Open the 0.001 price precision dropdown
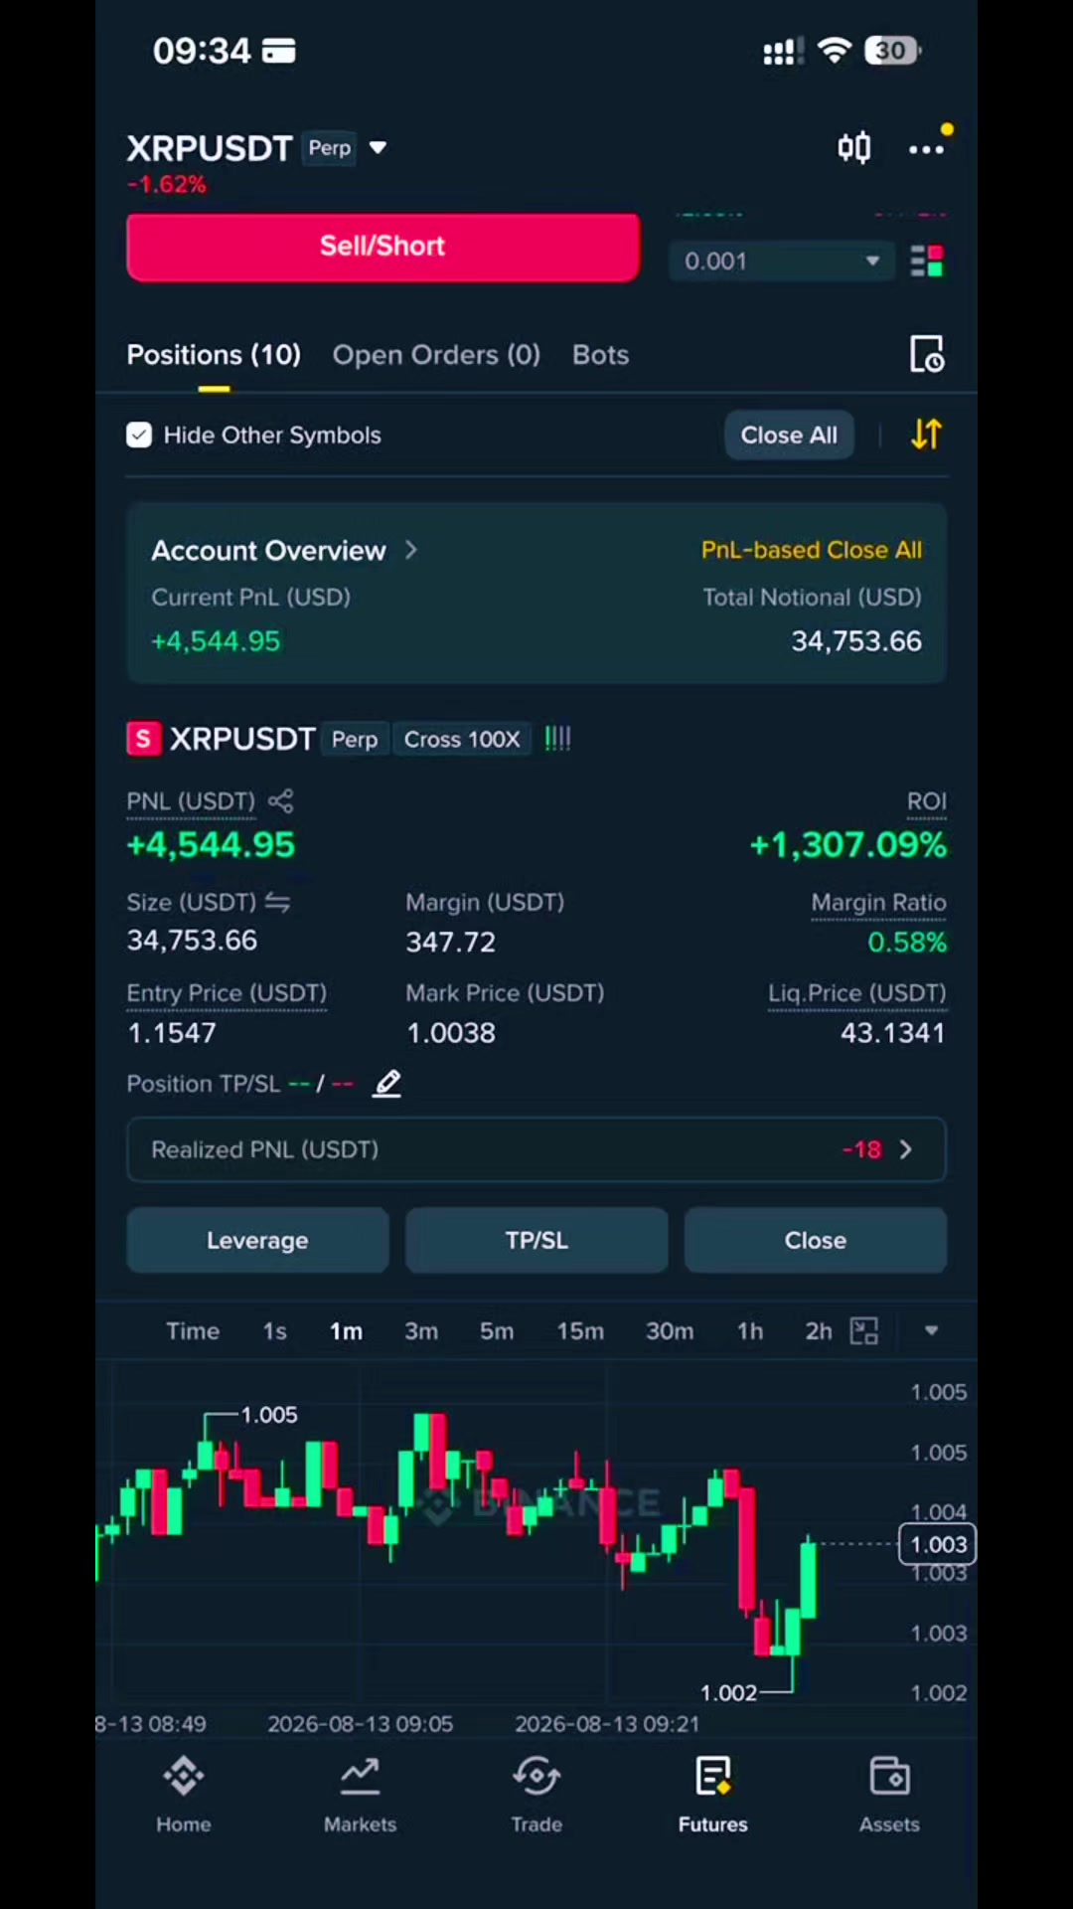The image size is (1073, 1909). click(781, 261)
